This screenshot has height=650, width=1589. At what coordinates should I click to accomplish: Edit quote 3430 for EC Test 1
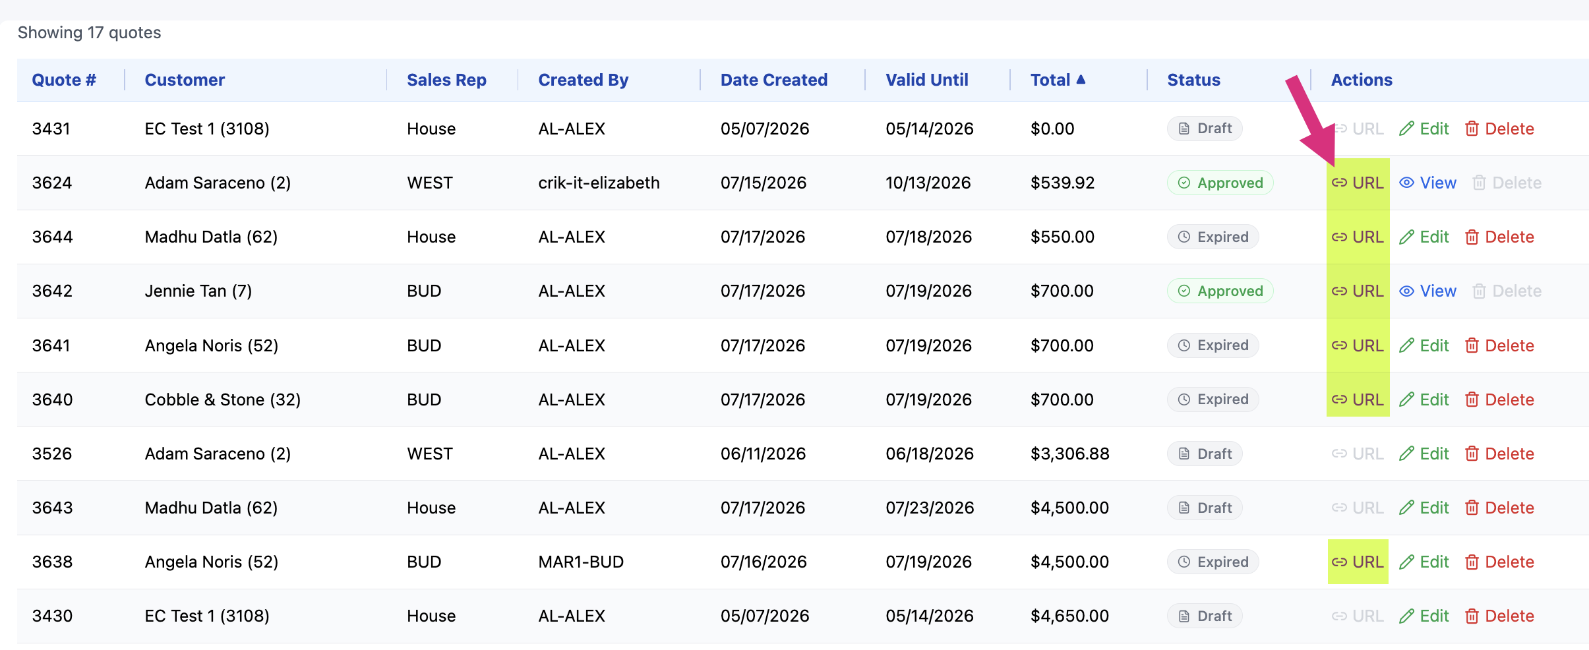[x=1424, y=616]
